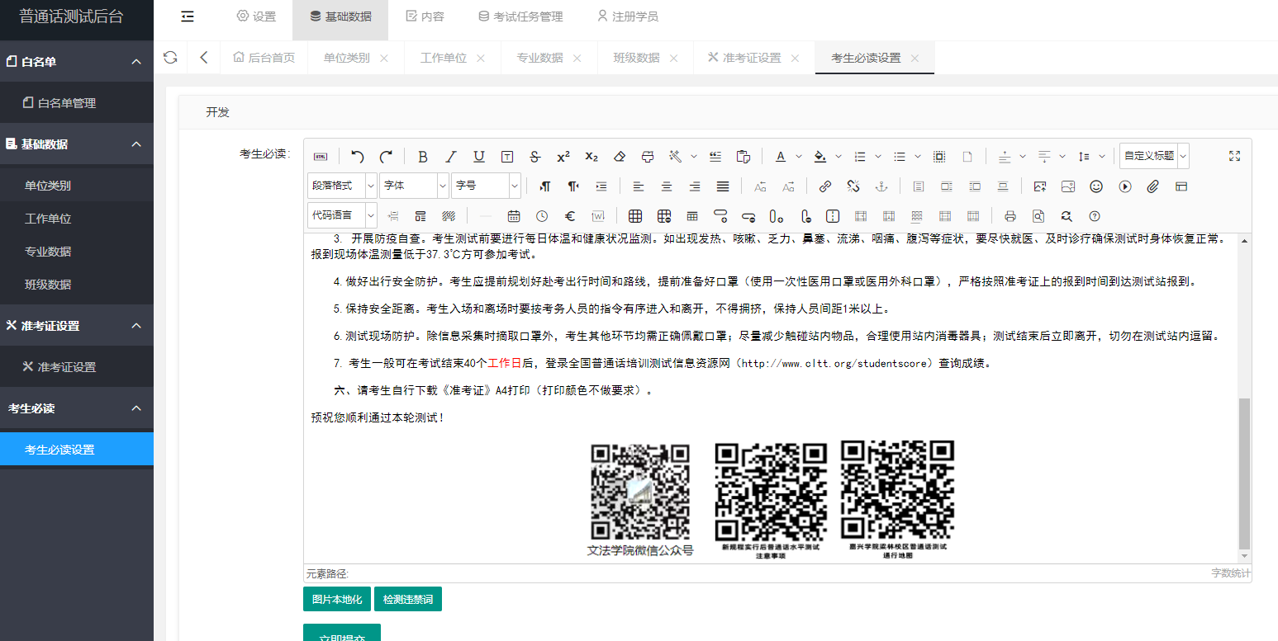The height and width of the screenshot is (641, 1278).
Task: Open HTML source code view
Action: (x=320, y=157)
